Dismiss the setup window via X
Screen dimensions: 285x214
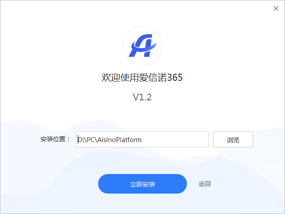coord(276,8)
